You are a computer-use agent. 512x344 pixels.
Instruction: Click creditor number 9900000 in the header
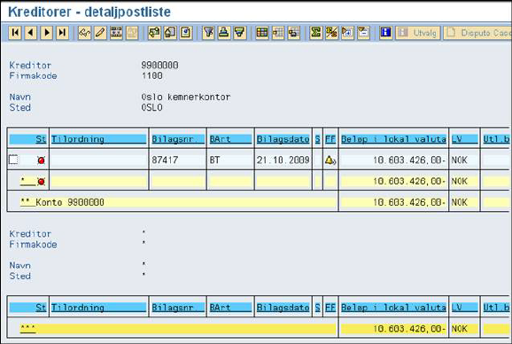click(159, 66)
